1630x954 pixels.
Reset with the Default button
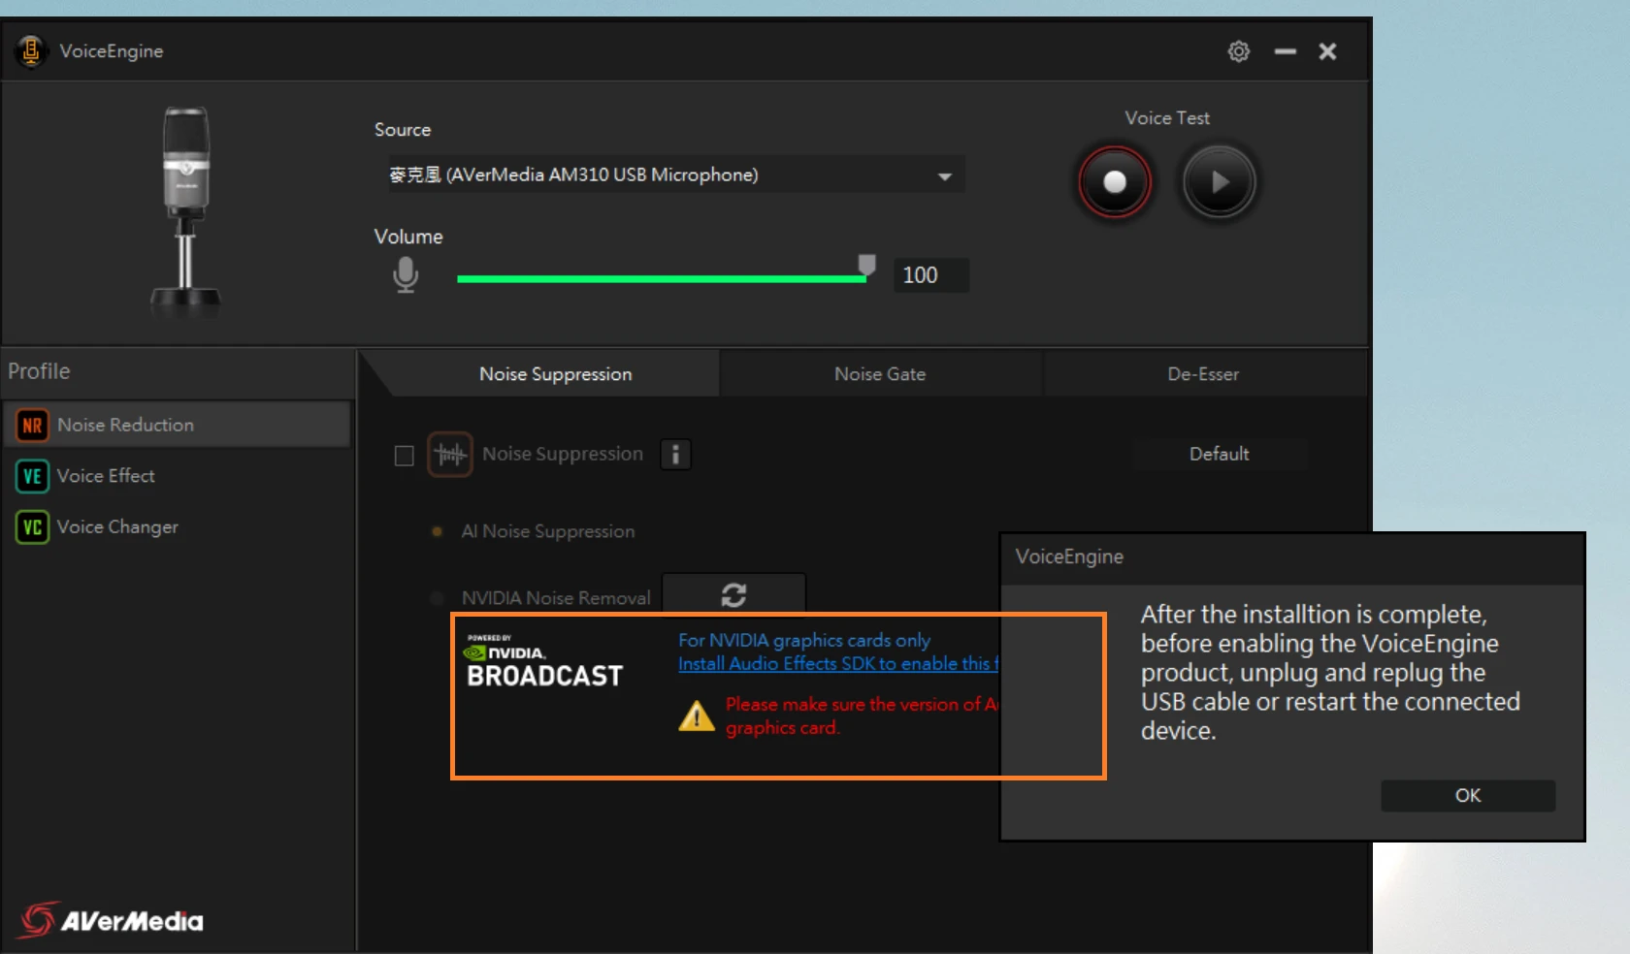point(1220,454)
